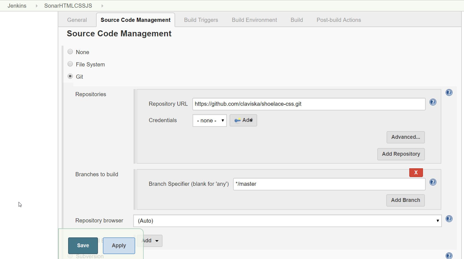Select the None SCM radio button
The height and width of the screenshot is (259, 464).
coord(70,52)
